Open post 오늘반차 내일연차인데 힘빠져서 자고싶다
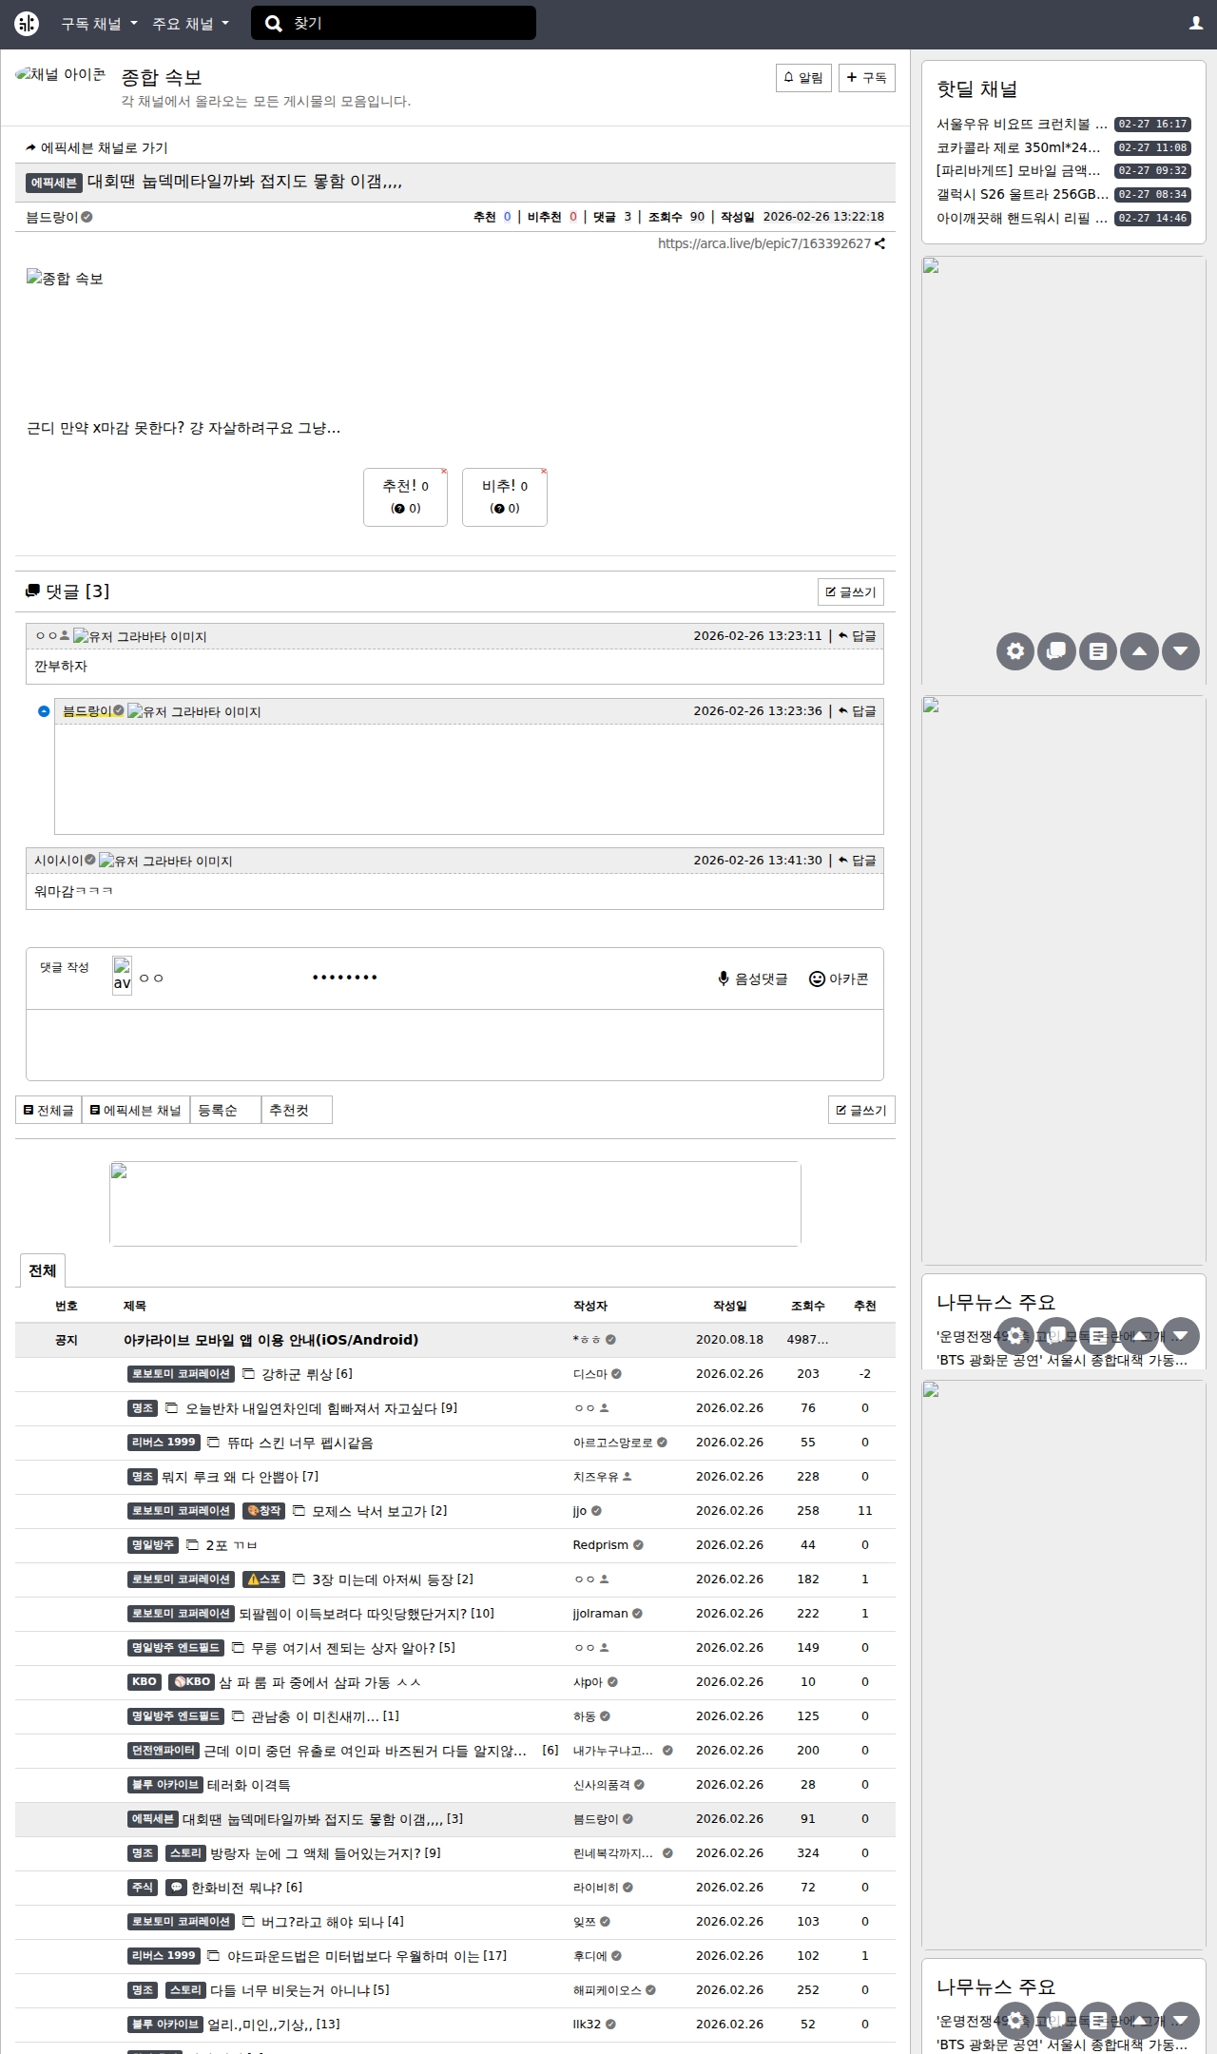Screen dimensions: 1217x2054 (312, 1408)
